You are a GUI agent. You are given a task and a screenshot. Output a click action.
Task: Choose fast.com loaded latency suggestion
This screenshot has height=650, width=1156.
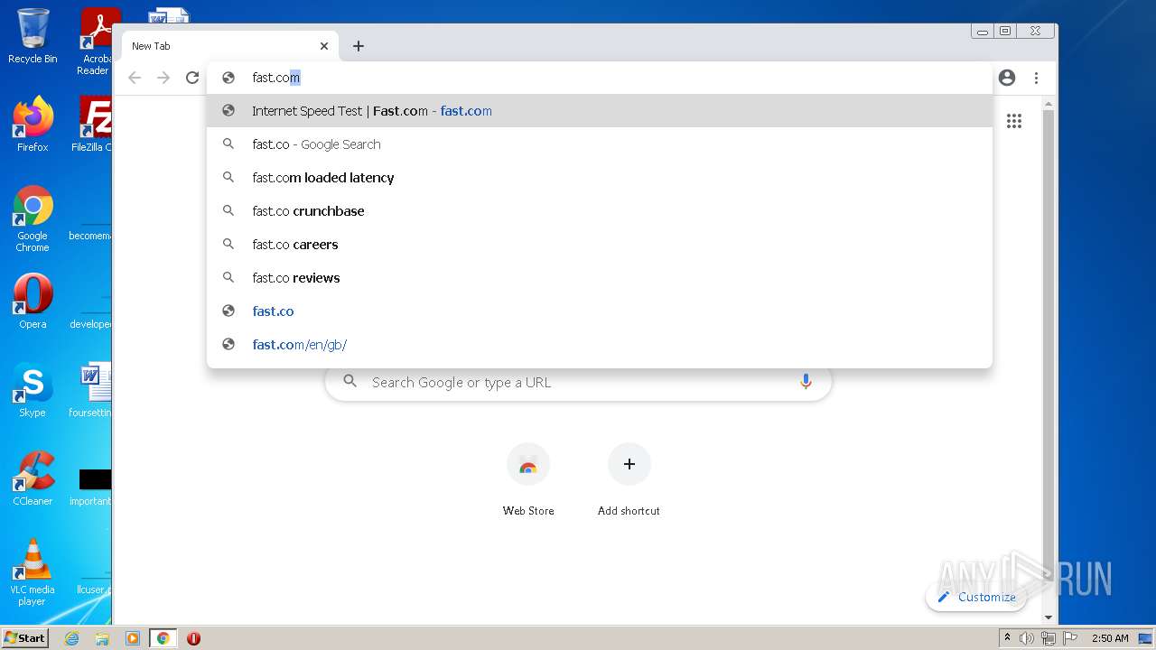[600, 178]
